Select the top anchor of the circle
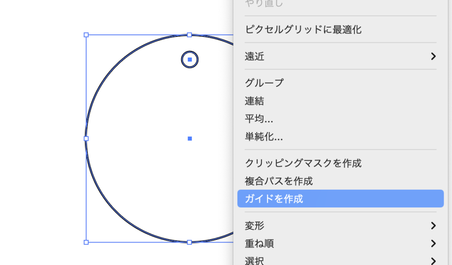Viewport: 452px width, 265px height. point(190,35)
